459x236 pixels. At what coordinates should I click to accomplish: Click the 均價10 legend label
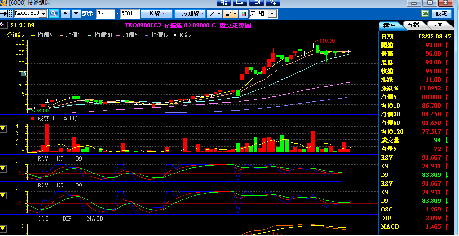(75, 35)
